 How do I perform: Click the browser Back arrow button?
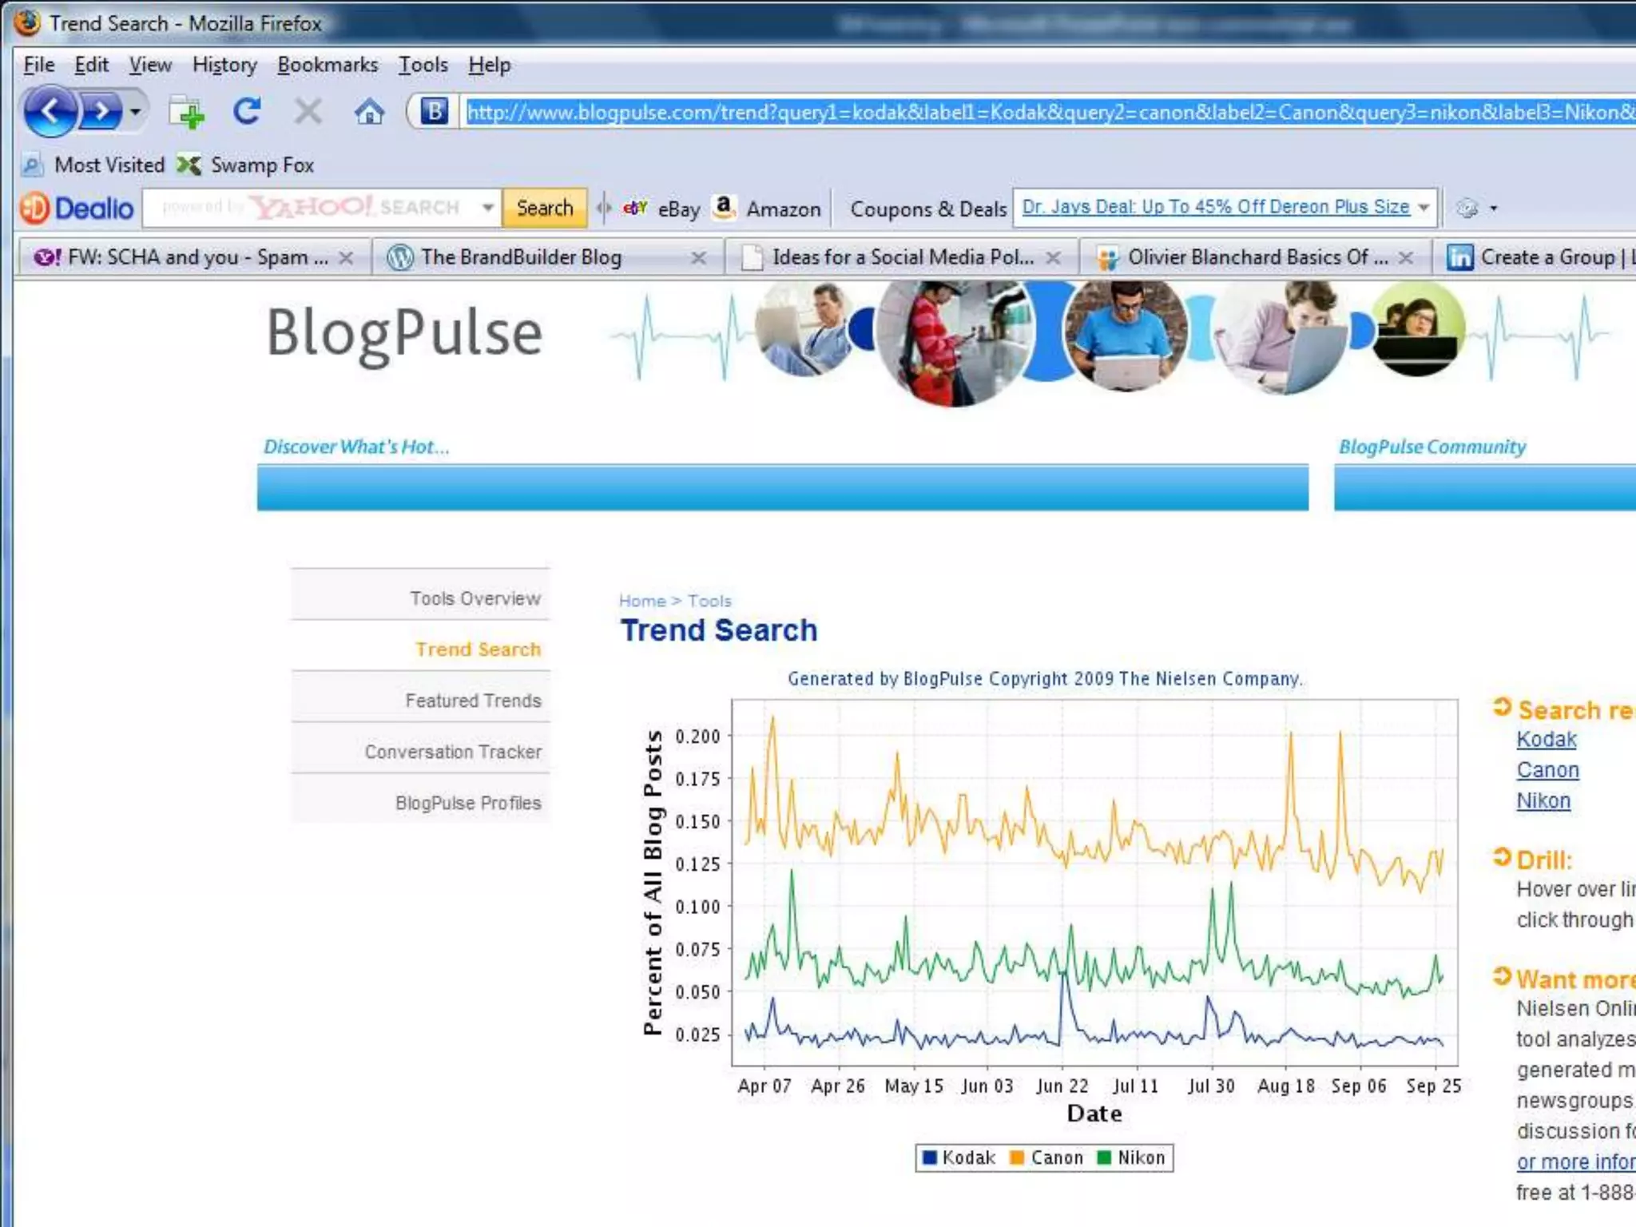tap(50, 112)
